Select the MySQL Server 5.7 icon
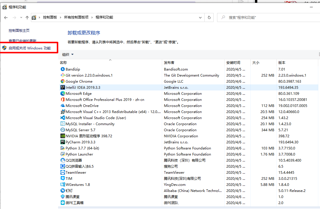This screenshot has width=320, height=209. [63, 130]
